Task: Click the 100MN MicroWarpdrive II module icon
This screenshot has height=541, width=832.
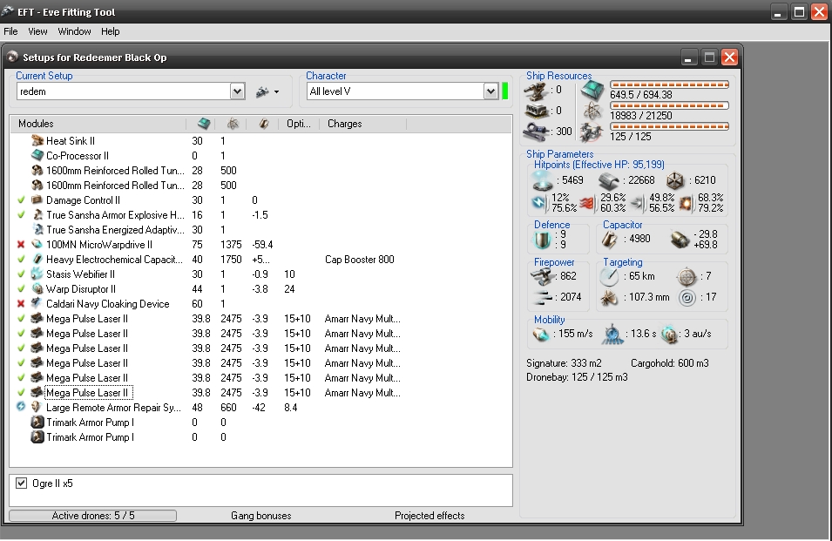Action: click(x=37, y=245)
